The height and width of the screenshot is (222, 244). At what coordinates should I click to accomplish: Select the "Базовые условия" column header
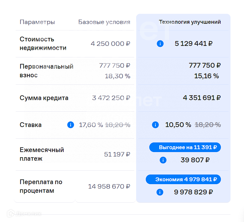point(104,22)
